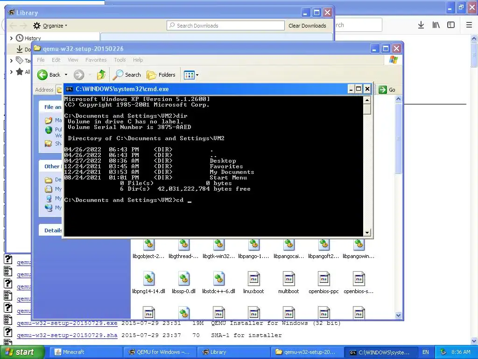Select the libpng14-14.dll file icon
Viewport: 478px width, 359px height.
(x=149, y=279)
